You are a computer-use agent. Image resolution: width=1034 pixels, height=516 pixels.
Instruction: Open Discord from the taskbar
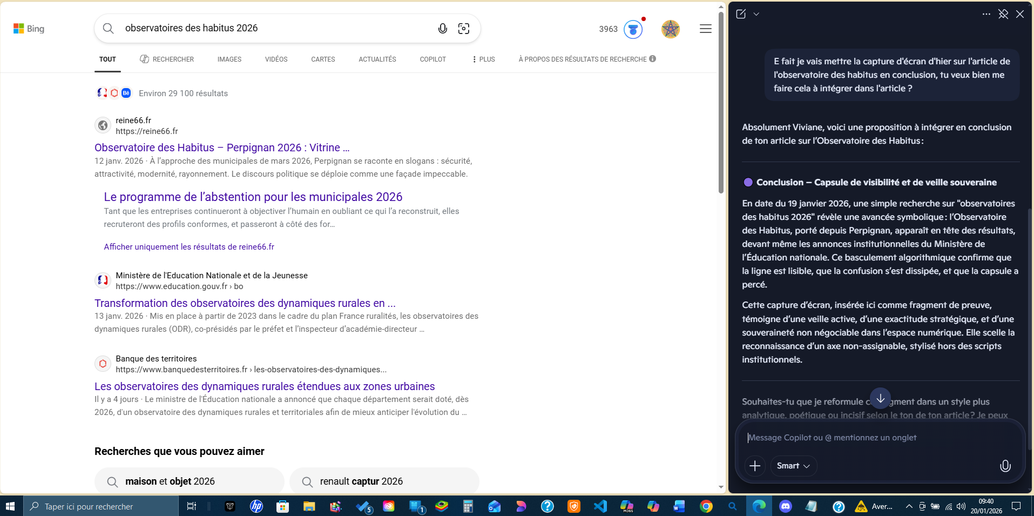click(x=785, y=506)
